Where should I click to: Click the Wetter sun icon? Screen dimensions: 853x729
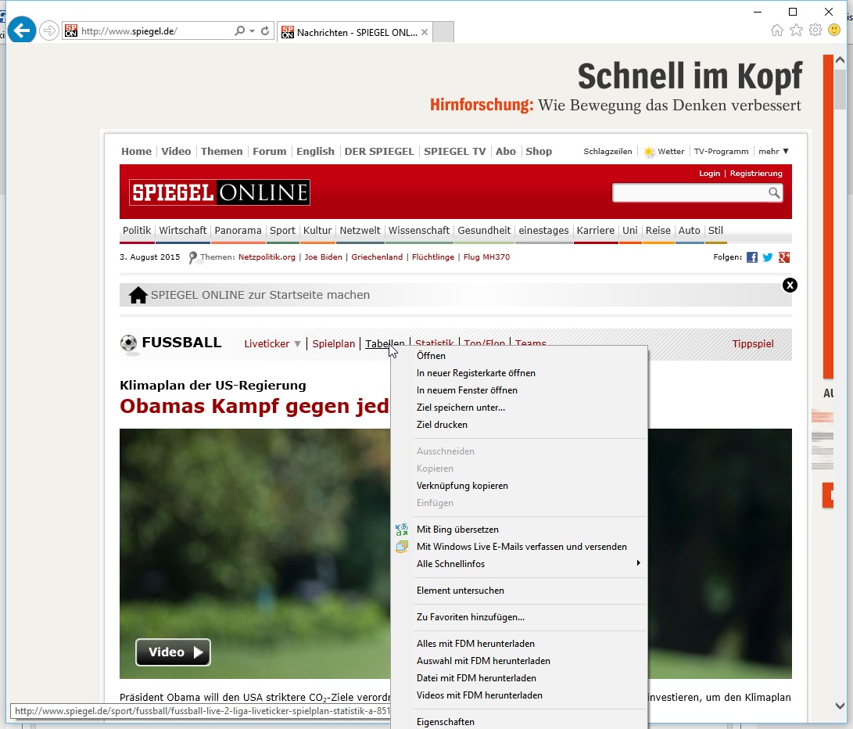649,152
